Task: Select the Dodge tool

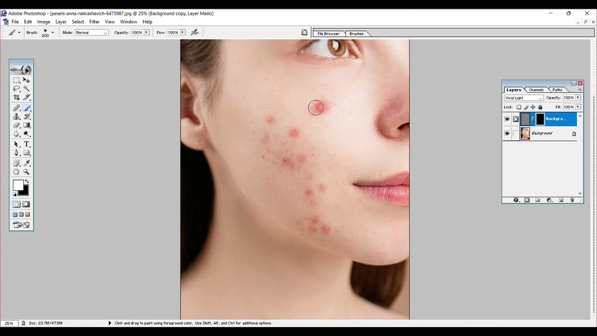Action: pyautogui.click(x=27, y=133)
